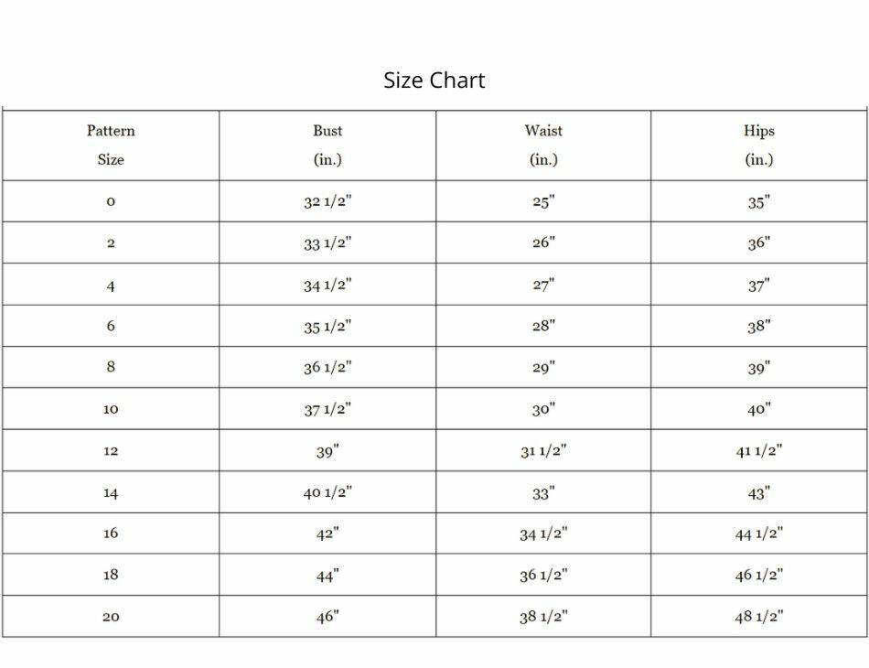The image size is (869, 668).
Task: Click the 41 1/2" hips cell
Action: click(x=758, y=450)
